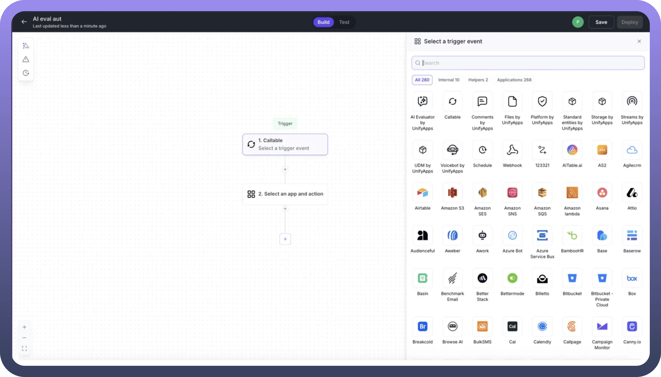Image resolution: width=661 pixels, height=377 pixels.
Task: Click the Save button
Action: [601, 22]
